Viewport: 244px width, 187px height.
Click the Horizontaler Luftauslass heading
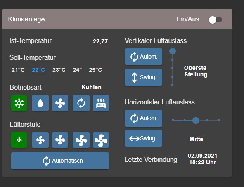point(160,102)
